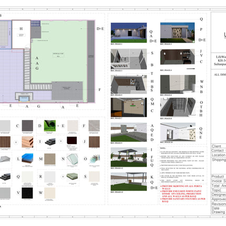
Task: Click the Designed row in title block
Action: 219,194
